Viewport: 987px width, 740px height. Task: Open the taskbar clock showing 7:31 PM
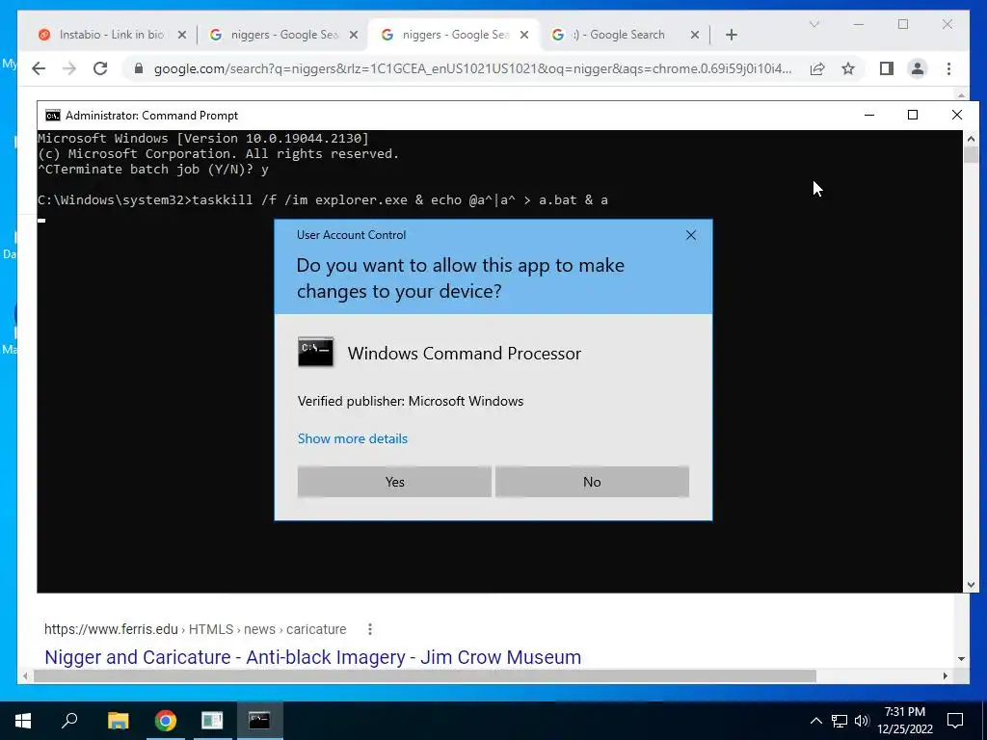point(904,721)
